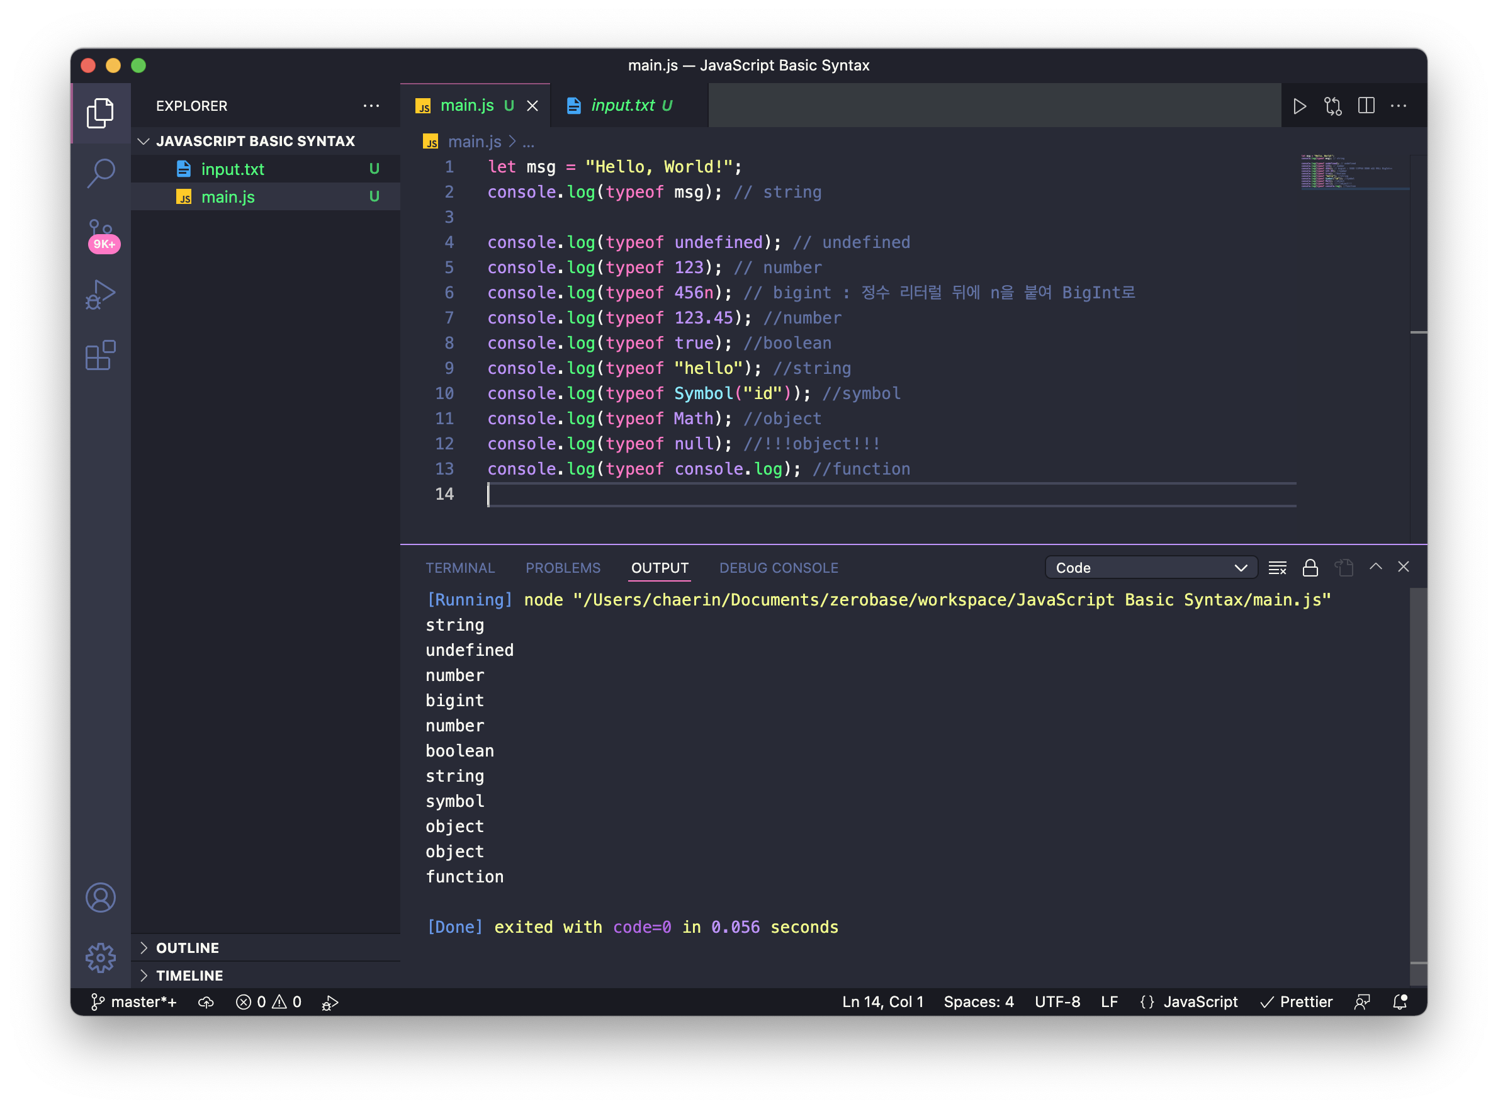Open the Extensions view
The height and width of the screenshot is (1109, 1498).
pyautogui.click(x=101, y=355)
